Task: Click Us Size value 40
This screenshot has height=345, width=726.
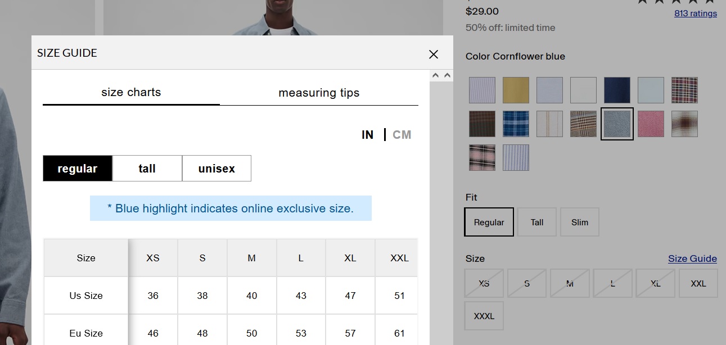Action: coord(252,296)
